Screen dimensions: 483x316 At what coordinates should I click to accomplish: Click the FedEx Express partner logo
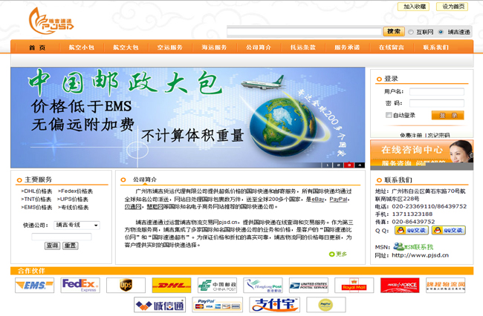pos(80,286)
